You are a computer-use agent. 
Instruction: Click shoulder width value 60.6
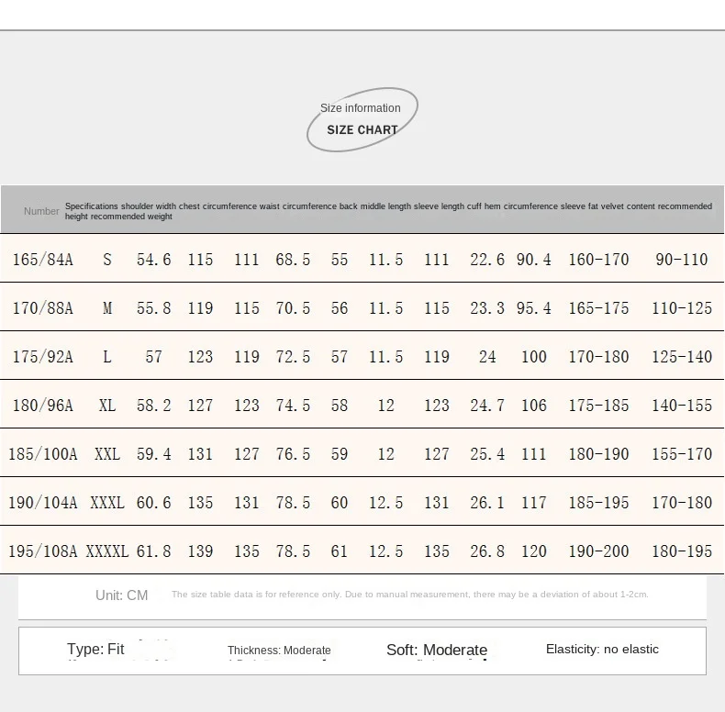pos(153,503)
